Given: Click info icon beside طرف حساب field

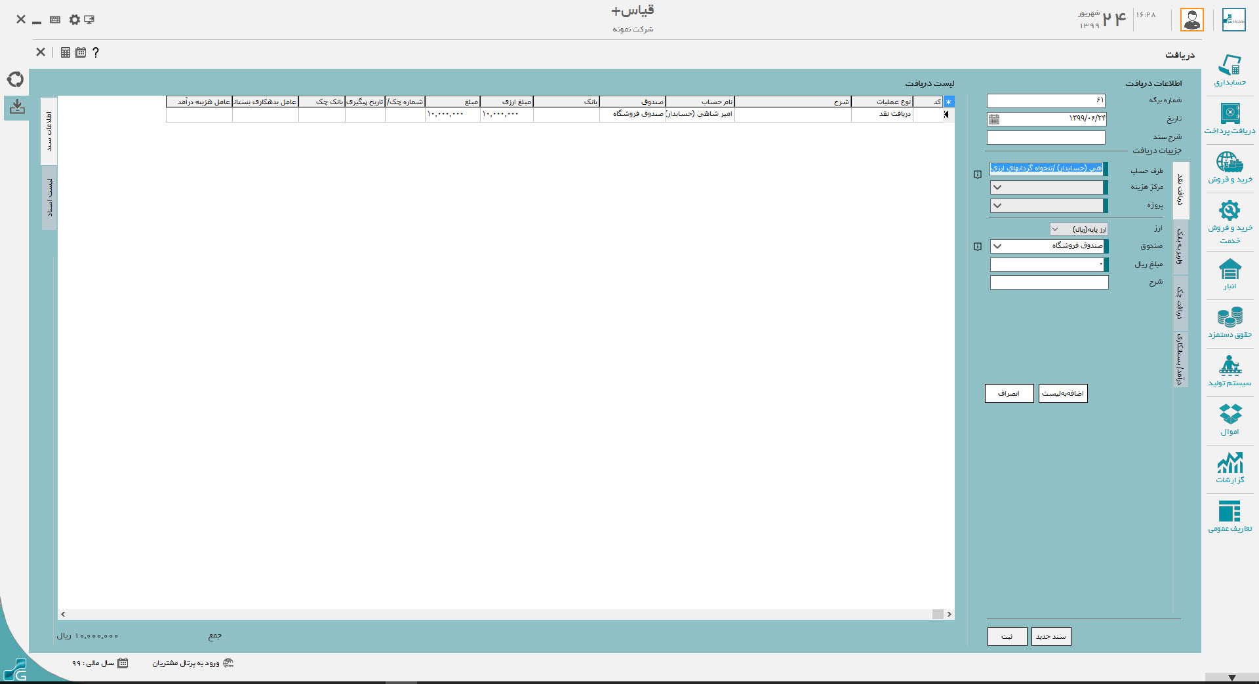Looking at the screenshot, I should [x=978, y=175].
